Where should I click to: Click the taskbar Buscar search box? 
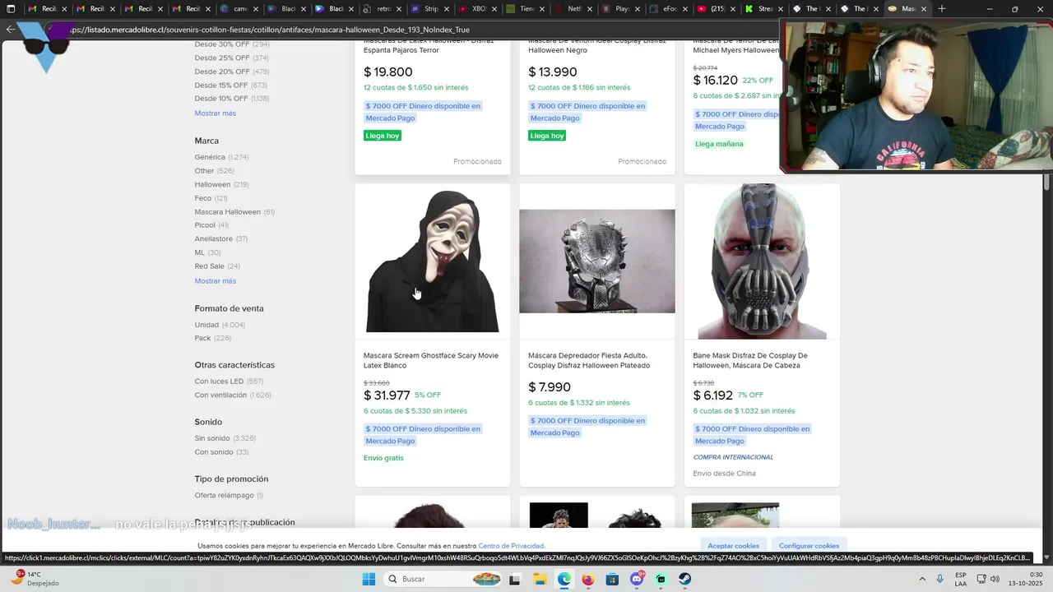coord(443,579)
